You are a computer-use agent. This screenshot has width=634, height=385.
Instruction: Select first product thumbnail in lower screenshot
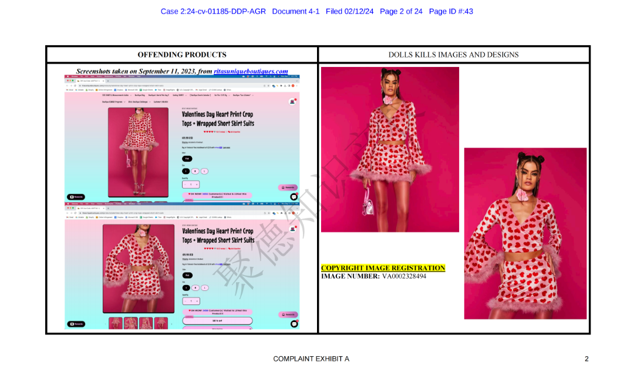(x=115, y=323)
